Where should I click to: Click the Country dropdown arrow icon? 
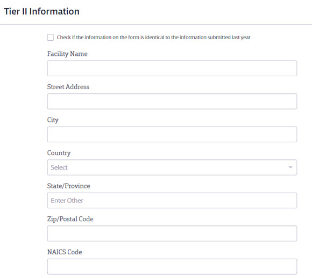point(290,167)
